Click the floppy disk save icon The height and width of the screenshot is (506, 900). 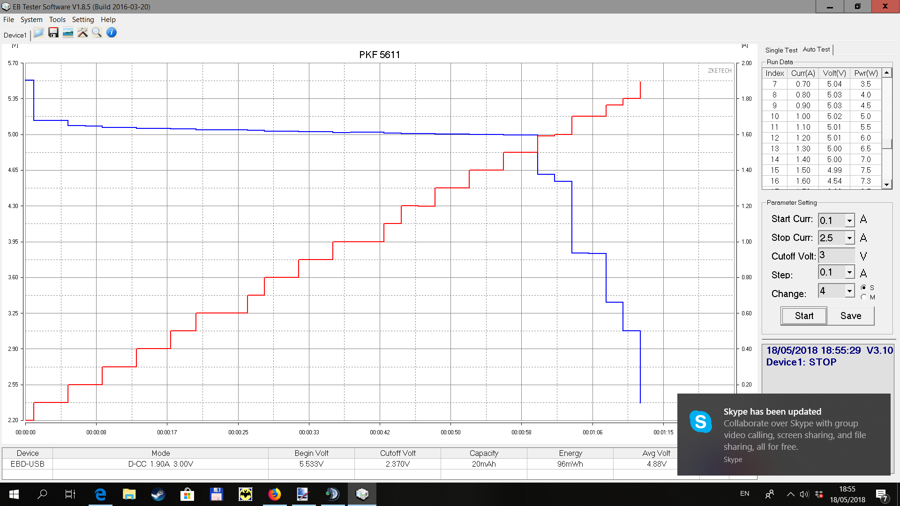[x=53, y=33]
